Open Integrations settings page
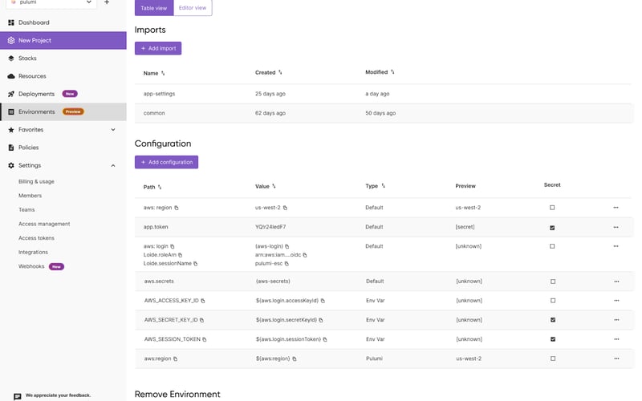642x401 pixels. click(x=33, y=252)
